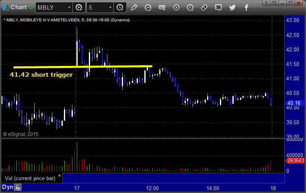The height and width of the screenshot is (193, 306).
Task: Click the Chart window title label
Action: (18, 7)
